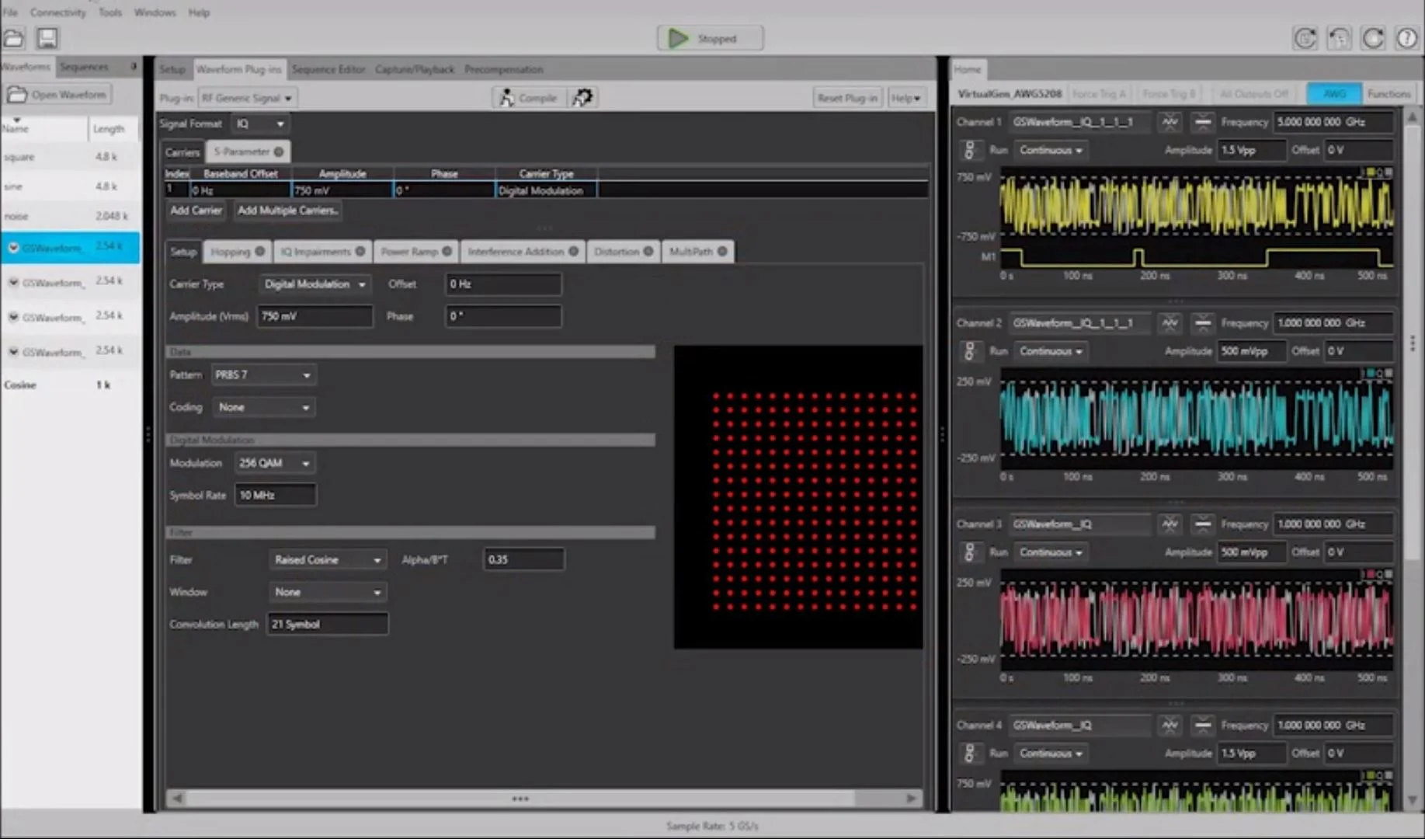Open the Modulation 256 QAM dropdown
This screenshot has height=839, width=1425.
pyautogui.click(x=275, y=463)
